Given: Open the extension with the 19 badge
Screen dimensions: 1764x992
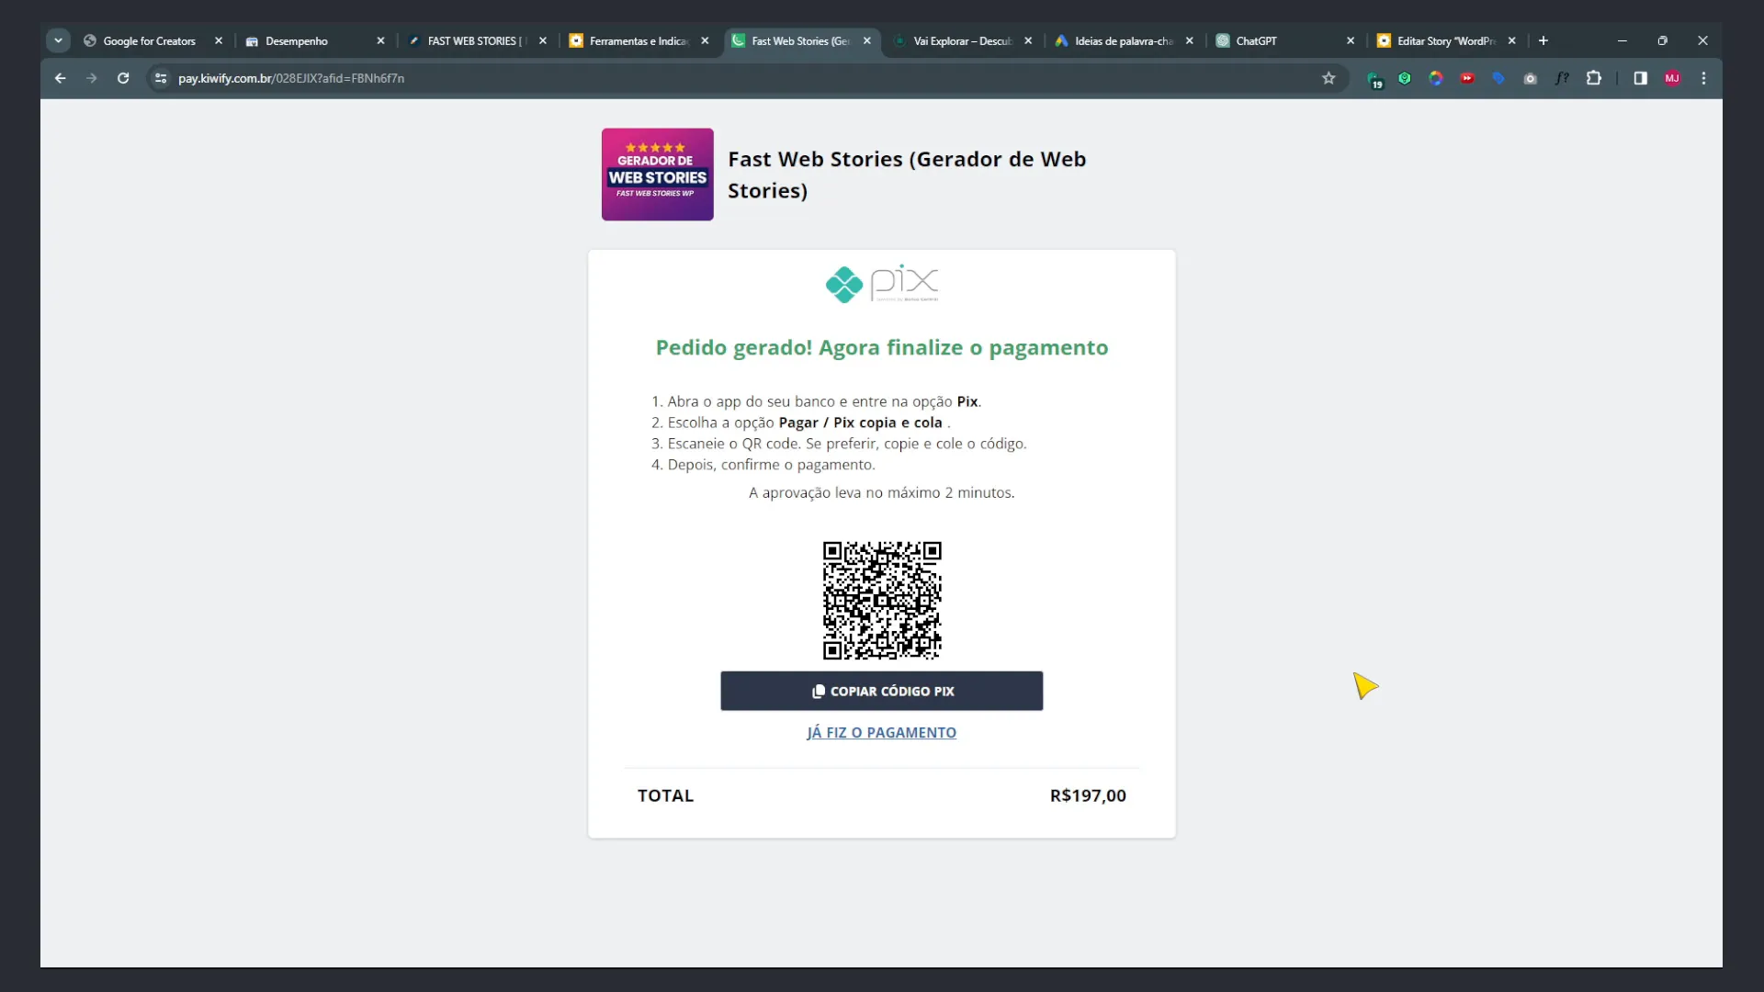Looking at the screenshot, I should click(x=1374, y=79).
